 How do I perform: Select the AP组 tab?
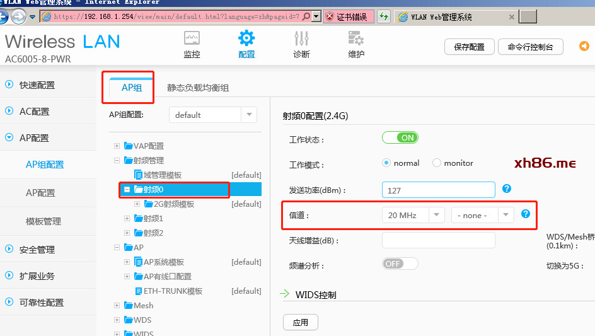[132, 88]
